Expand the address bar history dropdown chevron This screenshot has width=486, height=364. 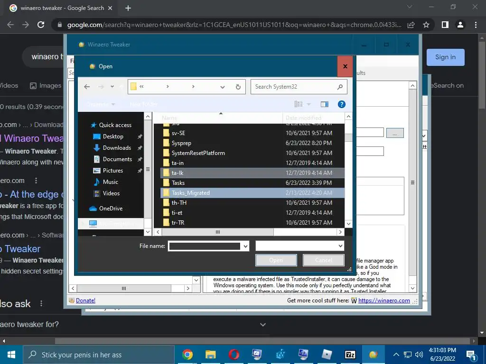tap(222, 87)
